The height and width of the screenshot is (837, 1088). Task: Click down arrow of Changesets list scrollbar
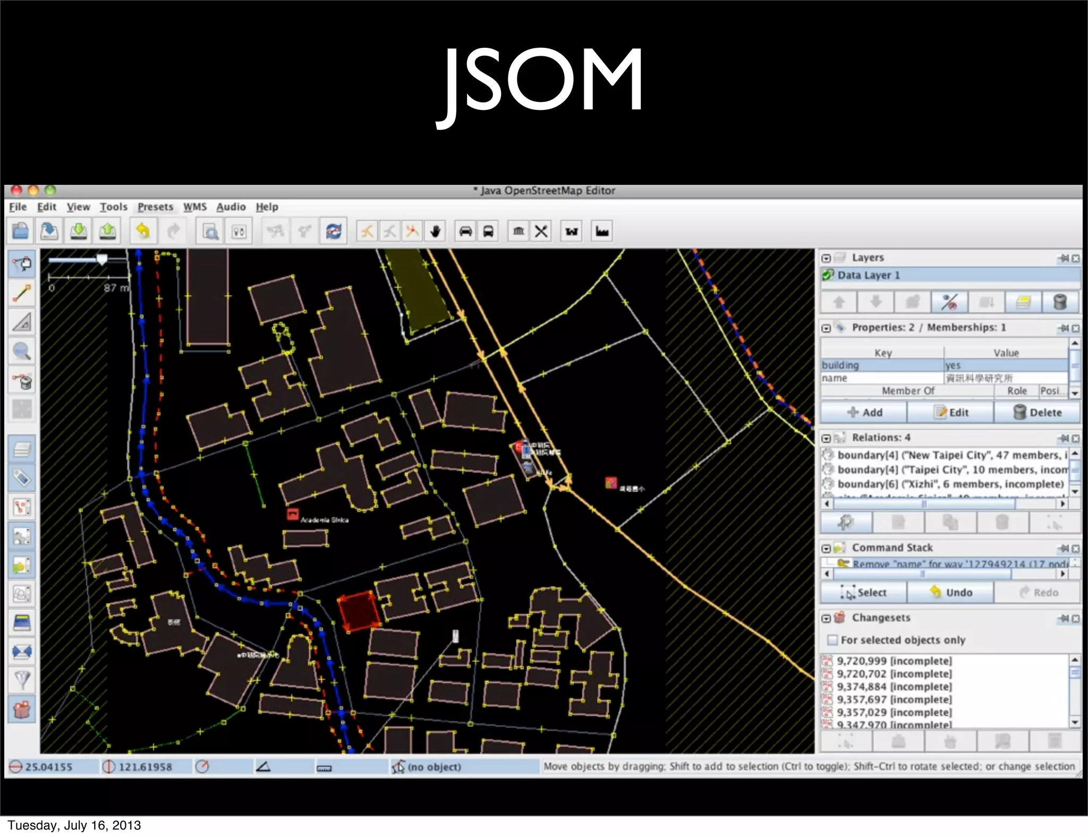(x=1075, y=722)
